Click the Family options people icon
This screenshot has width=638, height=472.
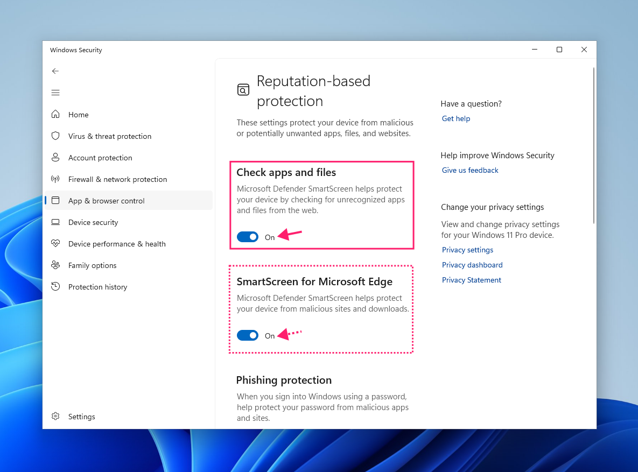pos(55,265)
